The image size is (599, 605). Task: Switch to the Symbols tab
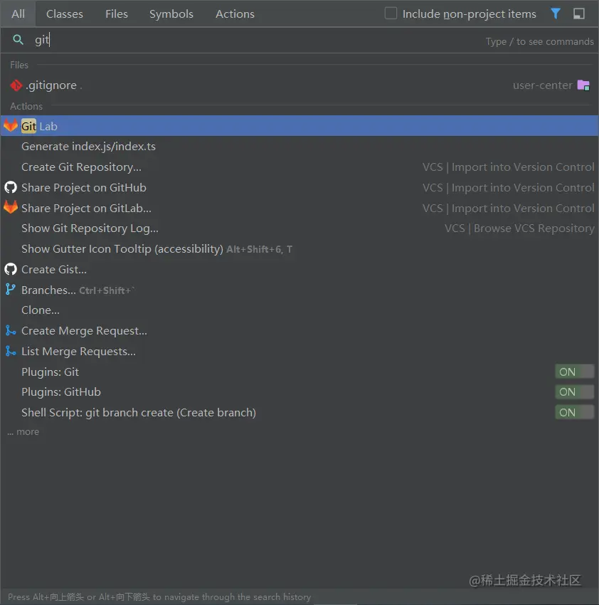tap(171, 14)
